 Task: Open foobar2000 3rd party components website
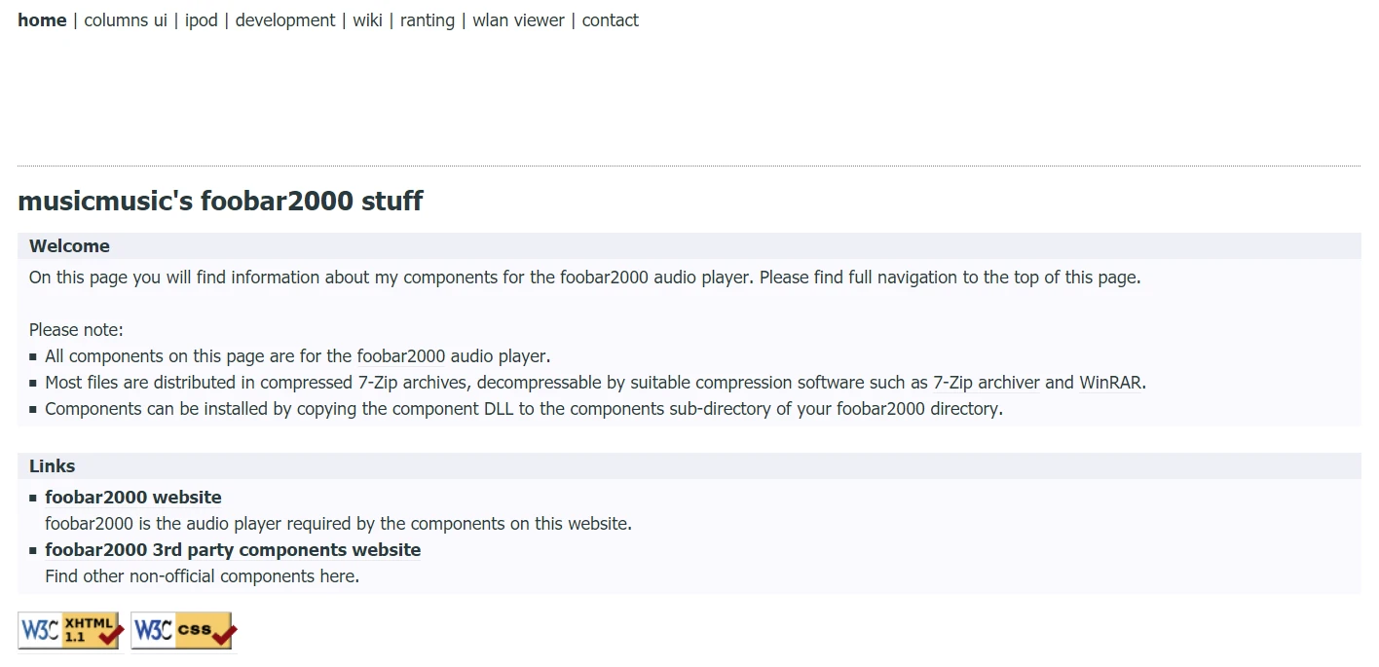click(x=233, y=550)
